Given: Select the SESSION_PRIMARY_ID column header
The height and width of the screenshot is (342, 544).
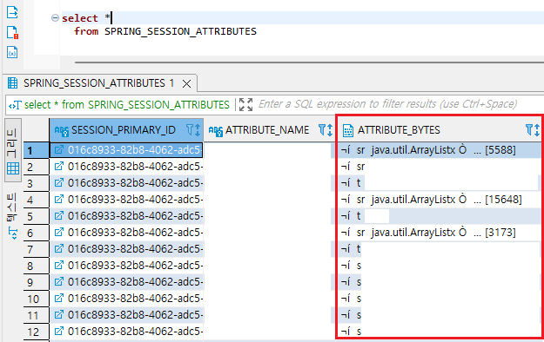Looking at the screenshot, I should [126, 130].
